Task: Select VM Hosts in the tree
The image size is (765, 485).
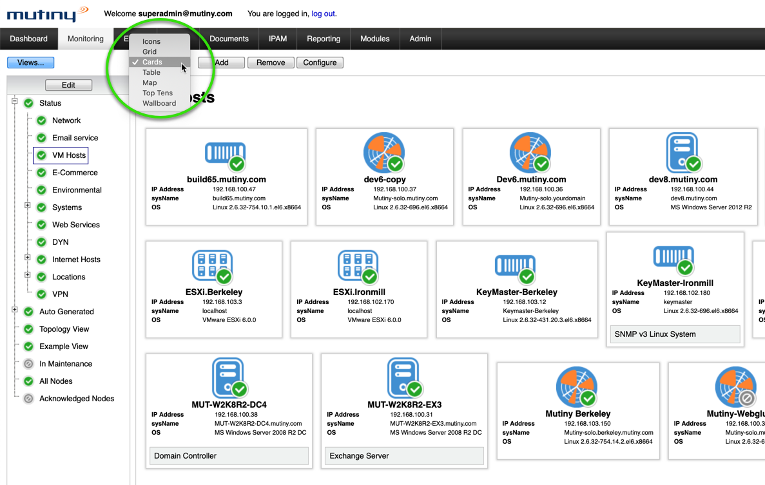Action: click(69, 155)
